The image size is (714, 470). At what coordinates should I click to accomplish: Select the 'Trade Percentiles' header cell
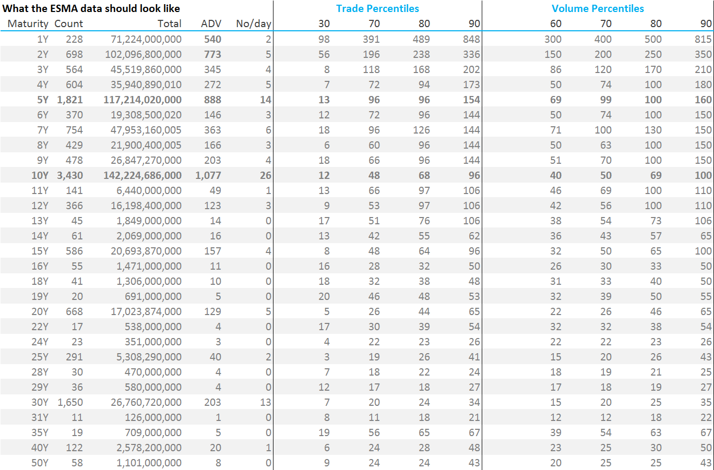click(377, 8)
